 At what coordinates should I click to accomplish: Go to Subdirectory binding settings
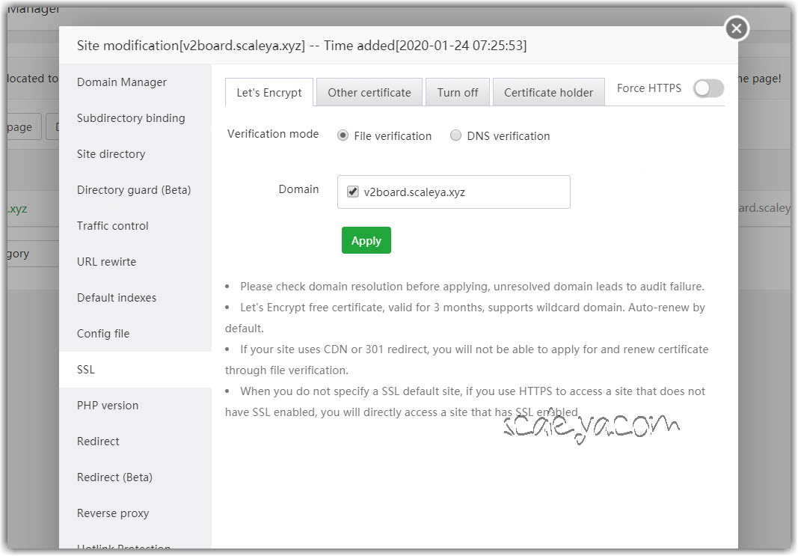[x=131, y=118]
